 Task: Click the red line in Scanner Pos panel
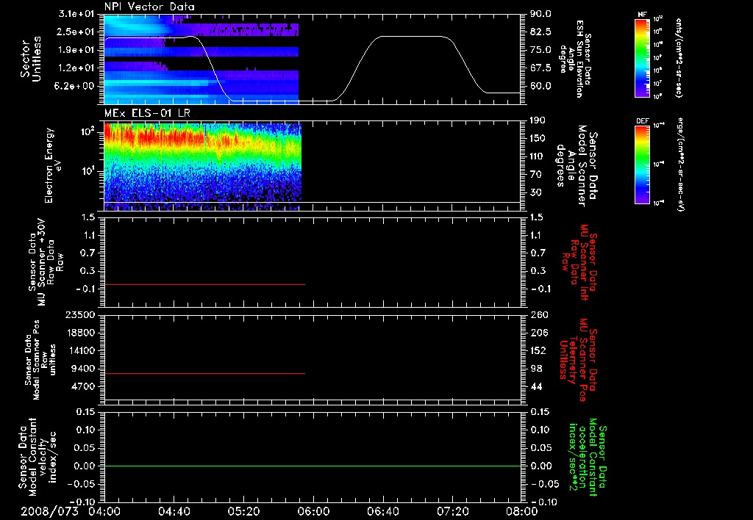coord(204,373)
